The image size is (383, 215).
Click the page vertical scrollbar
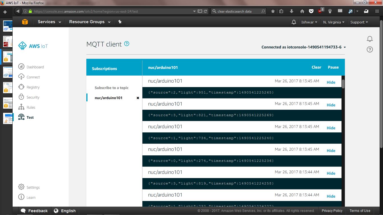(x=381, y=83)
